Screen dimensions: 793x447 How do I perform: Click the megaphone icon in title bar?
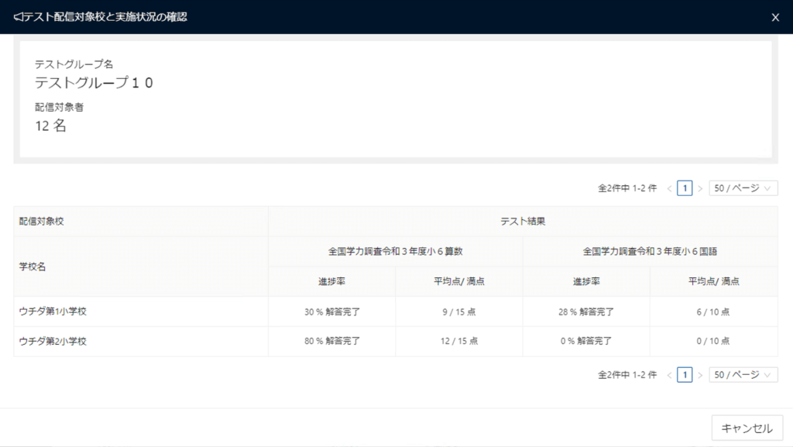(18, 17)
